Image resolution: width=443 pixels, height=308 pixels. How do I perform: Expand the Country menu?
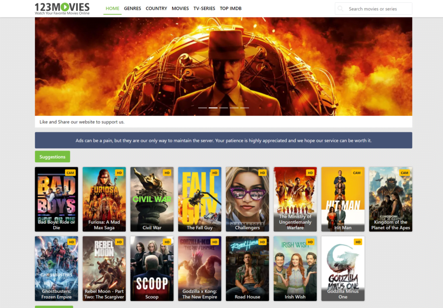click(156, 8)
